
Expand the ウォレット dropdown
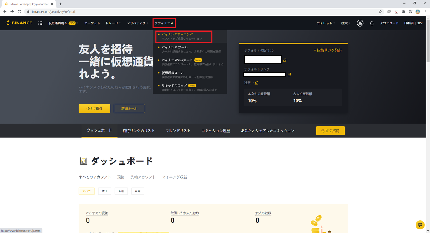326,23
